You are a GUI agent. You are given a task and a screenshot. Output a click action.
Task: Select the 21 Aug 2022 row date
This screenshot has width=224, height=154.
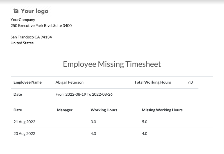[x=24, y=122]
